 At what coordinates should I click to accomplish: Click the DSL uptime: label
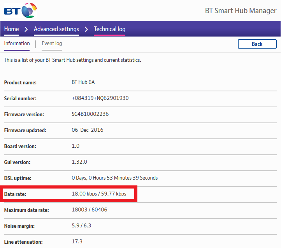[x=18, y=178]
